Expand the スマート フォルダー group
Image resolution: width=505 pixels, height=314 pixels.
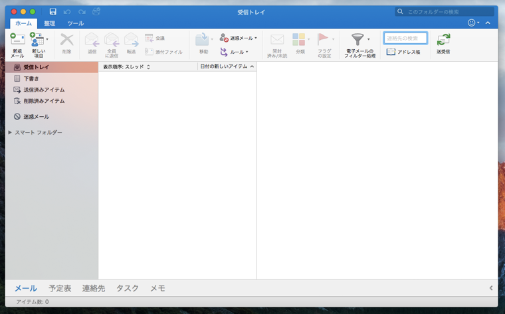pyautogui.click(x=10, y=132)
